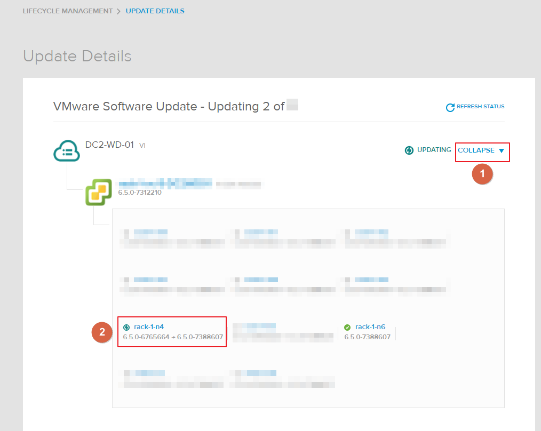Click the blue triangle arrow next to Collapse
The height and width of the screenshot is (431, 541).
click(x=501, y=151)
